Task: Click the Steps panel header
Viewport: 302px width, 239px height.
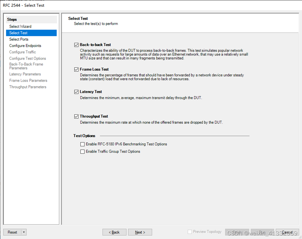Action: click(31, 19)
